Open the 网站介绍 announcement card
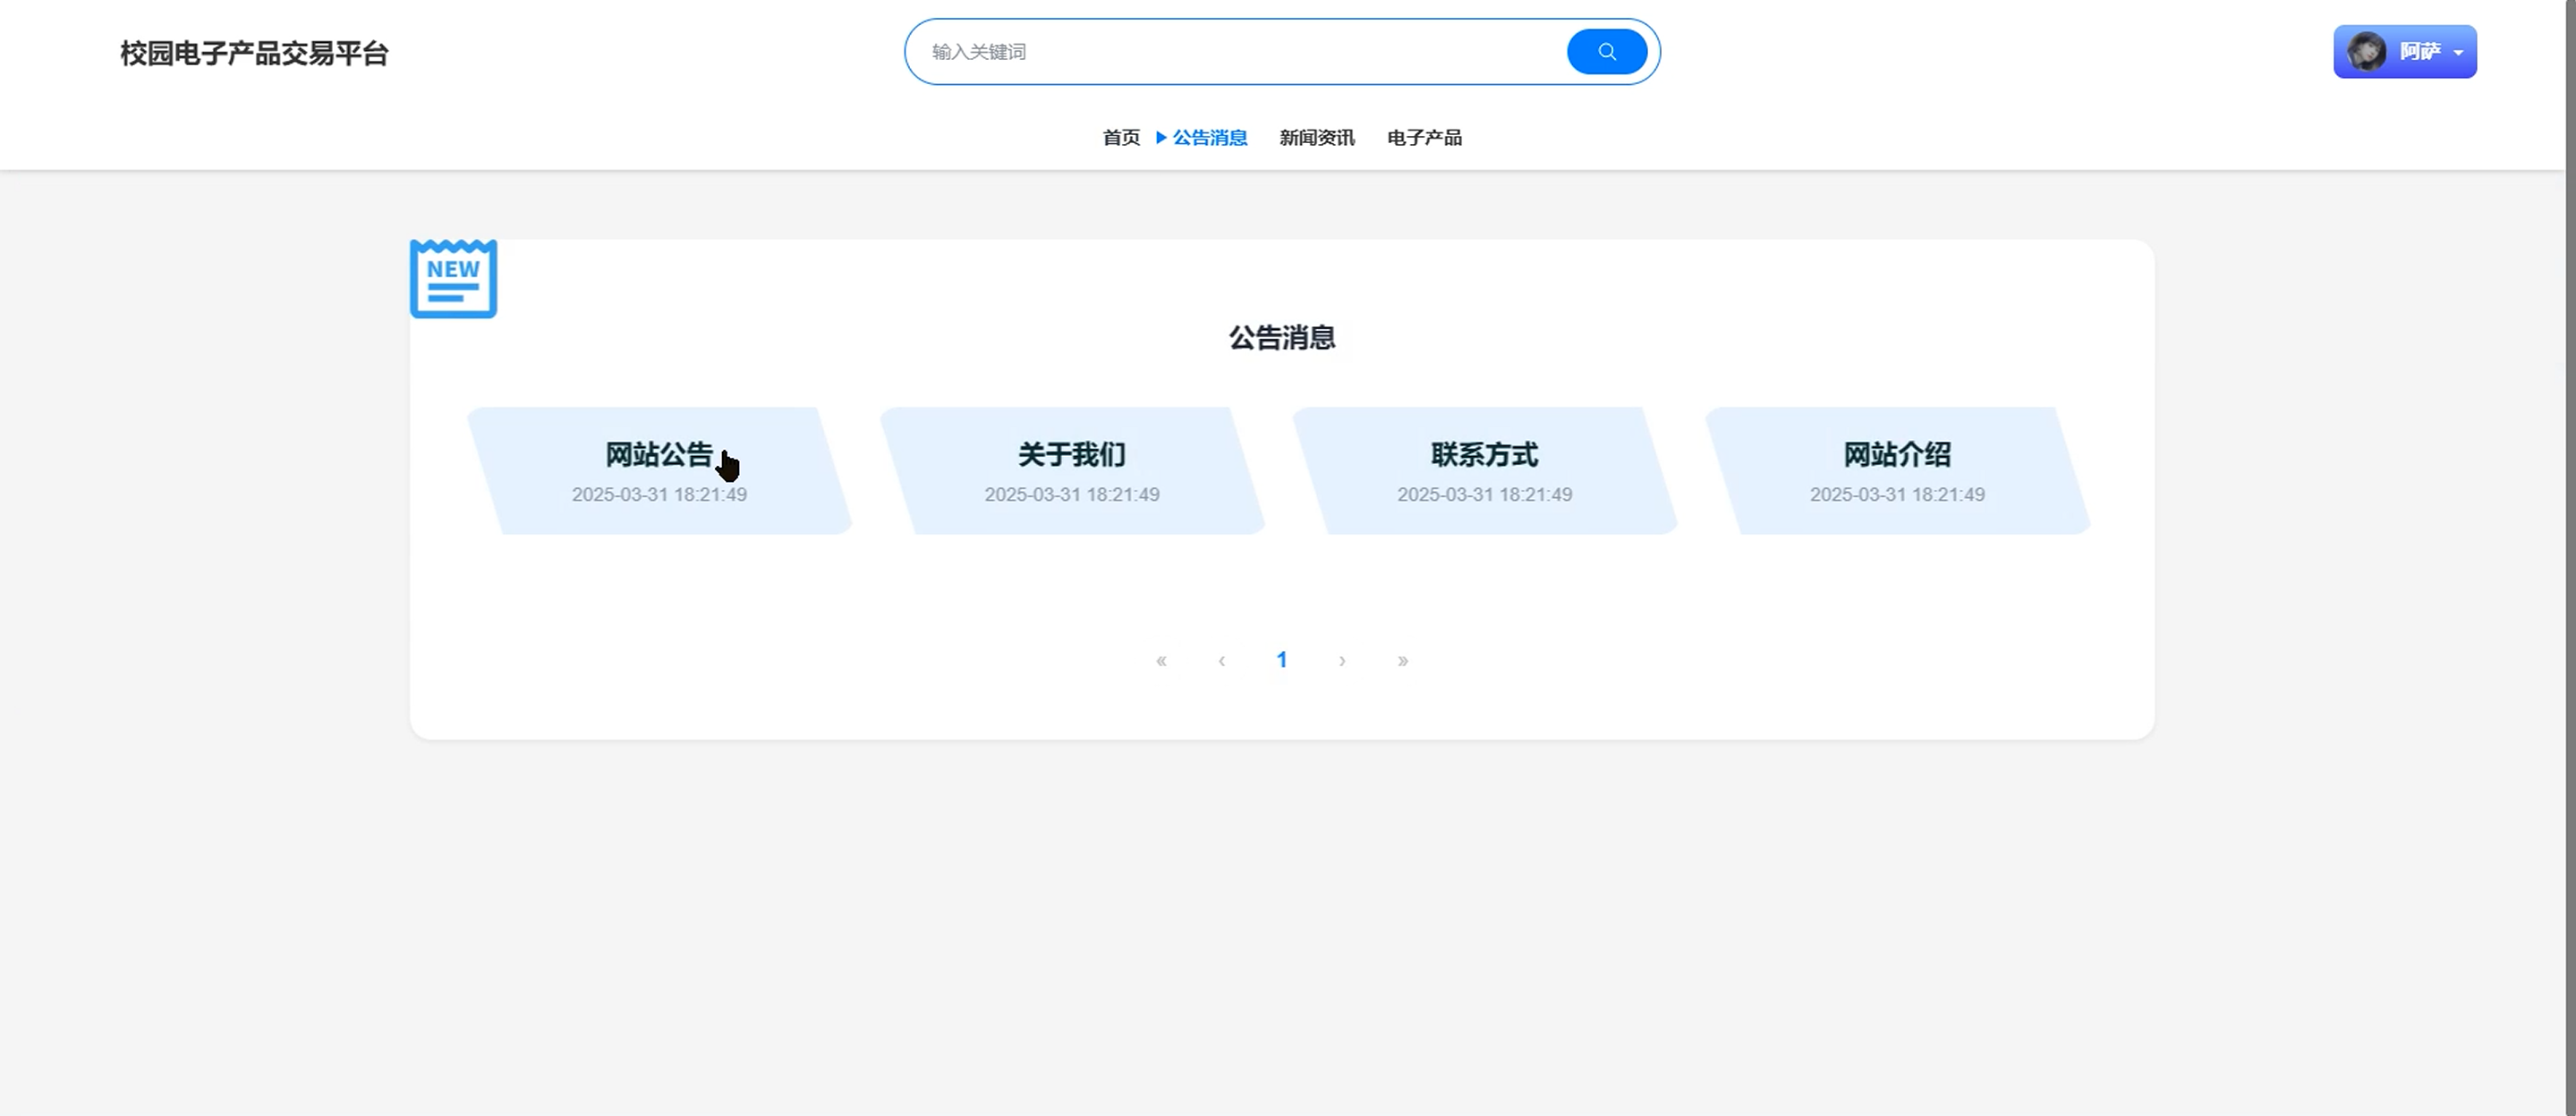Screen dimensions: 2576x1116 click(x=1897, y=470)
